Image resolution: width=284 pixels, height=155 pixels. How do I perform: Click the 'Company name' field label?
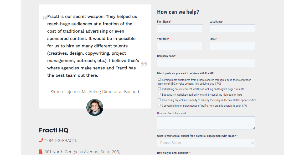point(167,56)
